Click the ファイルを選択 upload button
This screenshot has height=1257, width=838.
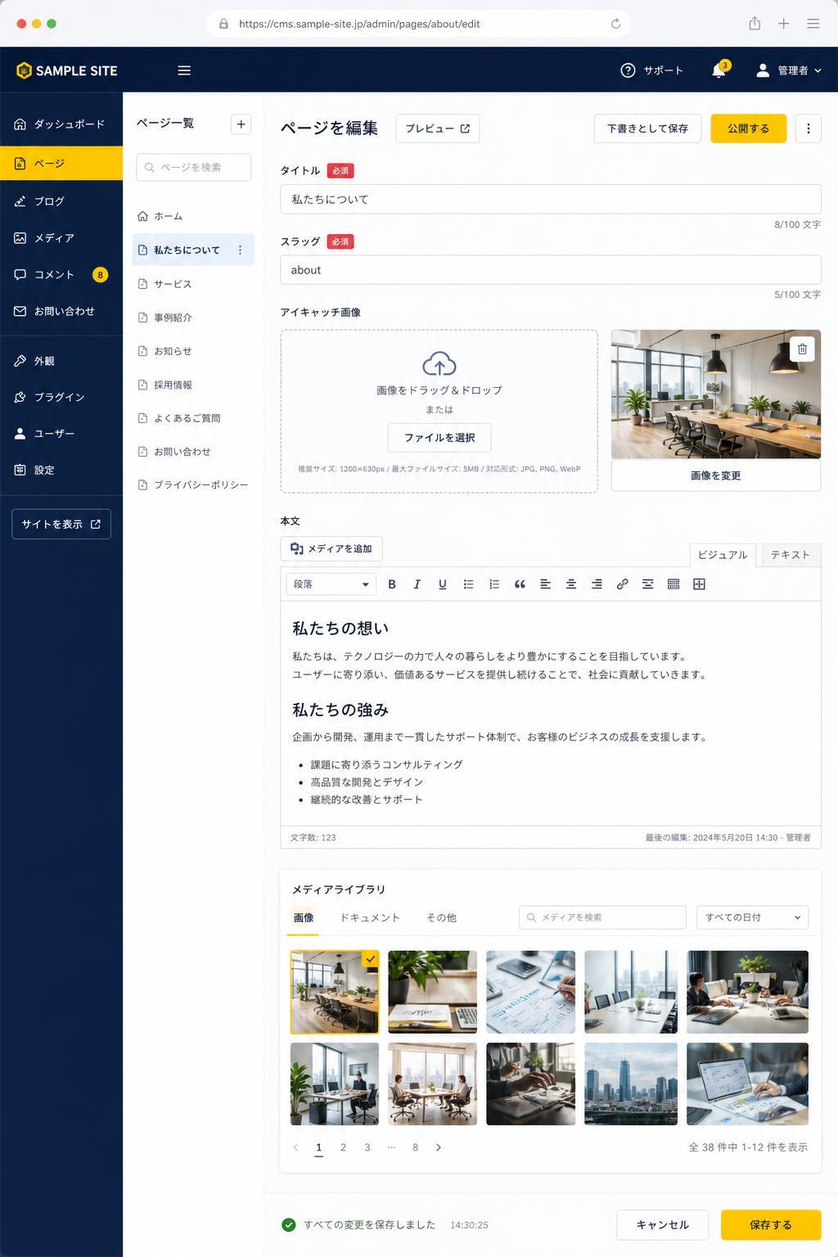pos(439,438)
